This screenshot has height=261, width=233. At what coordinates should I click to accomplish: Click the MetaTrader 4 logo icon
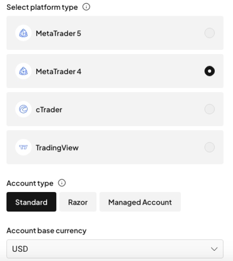tap(23, 71)
